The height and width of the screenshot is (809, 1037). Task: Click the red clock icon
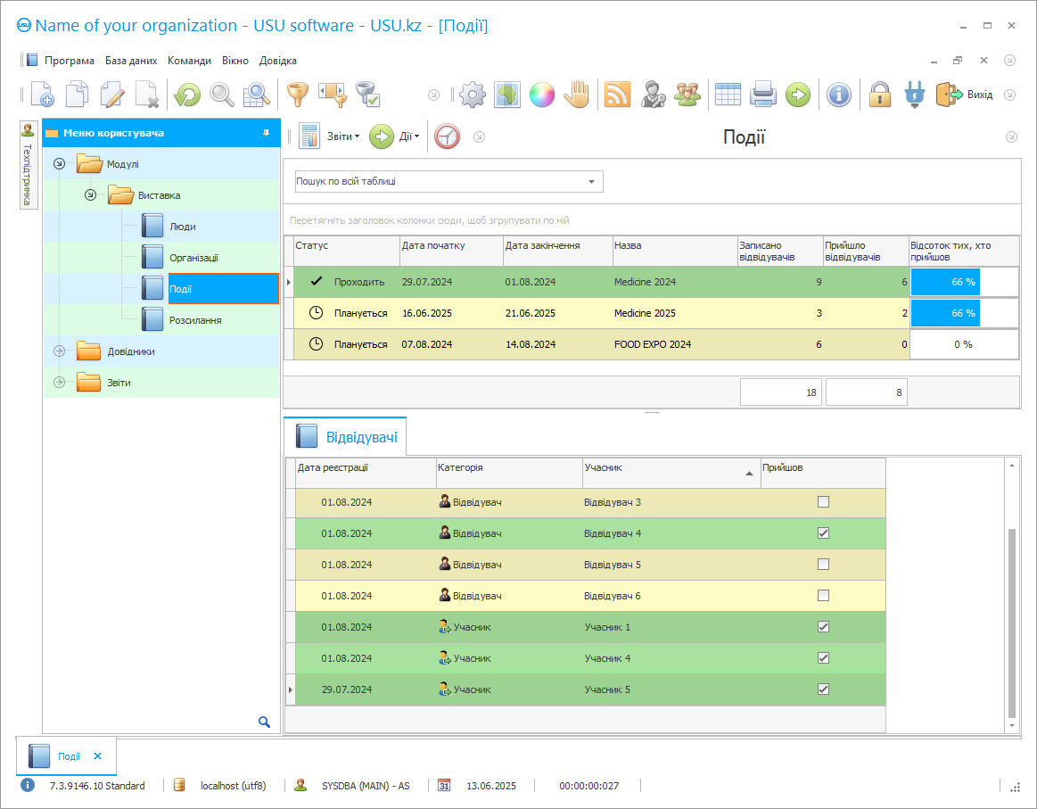447,136
